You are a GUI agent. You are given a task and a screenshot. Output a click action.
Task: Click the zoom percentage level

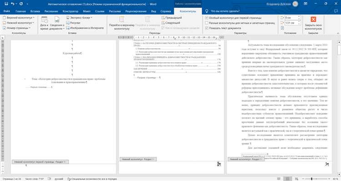tap(336, 179)
